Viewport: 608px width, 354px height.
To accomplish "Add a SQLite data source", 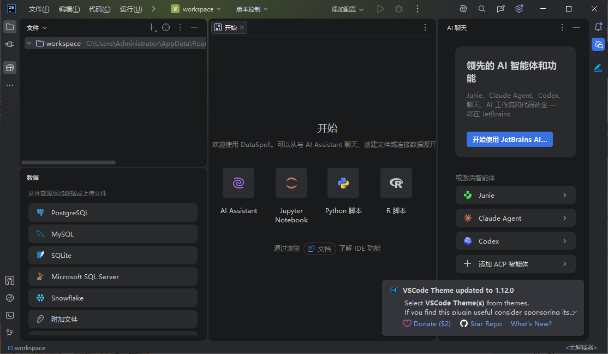I will (113, 256).
